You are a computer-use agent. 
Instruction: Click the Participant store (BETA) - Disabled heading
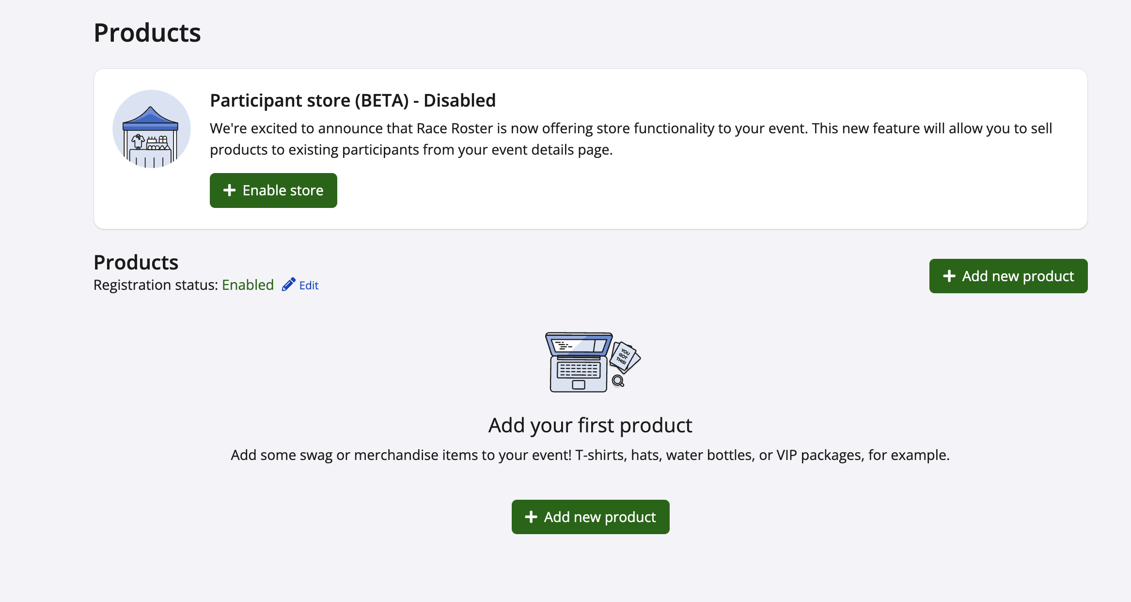pos(352,100)
